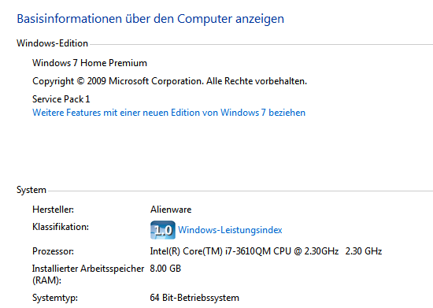
Task: Click the Systemtyp label
Action: [55, 298]
